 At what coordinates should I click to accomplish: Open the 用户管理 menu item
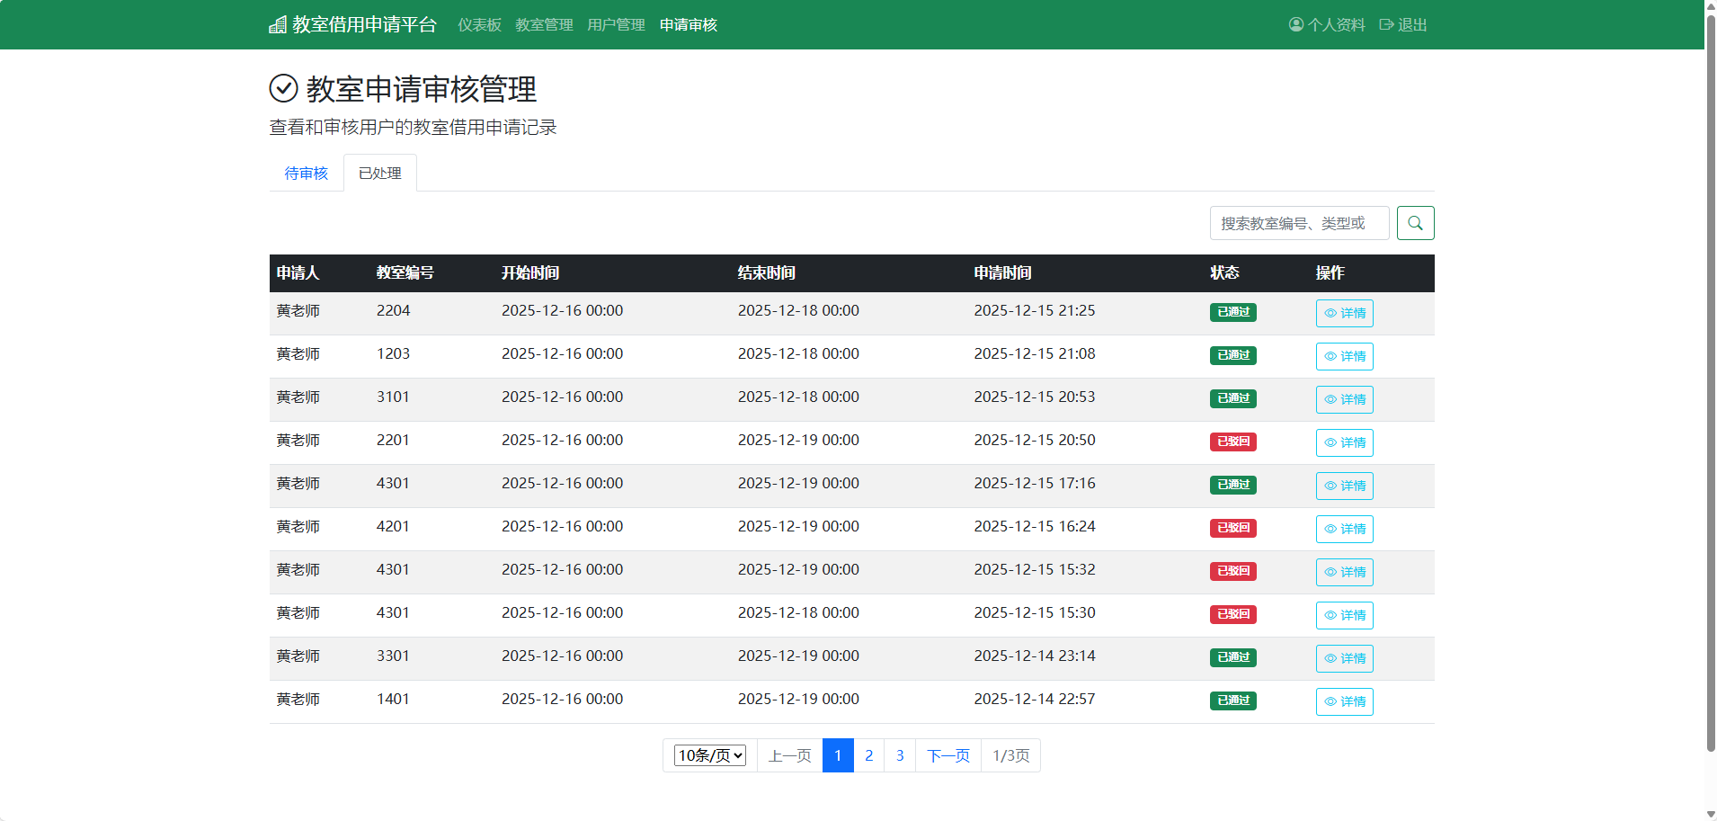point(616,25)
